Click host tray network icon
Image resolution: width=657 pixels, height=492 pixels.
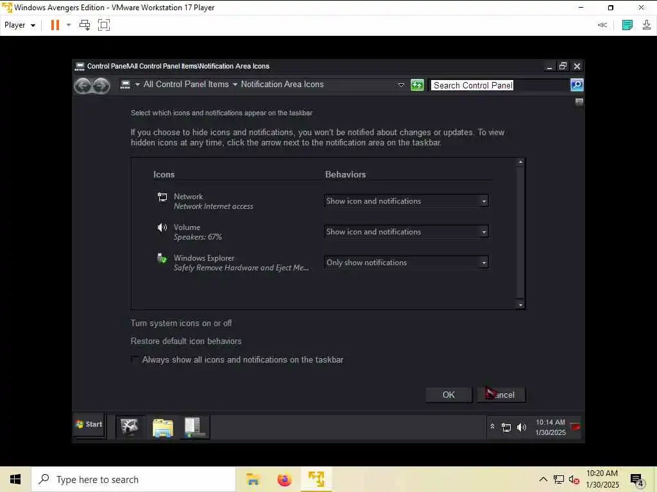[559, 479]
